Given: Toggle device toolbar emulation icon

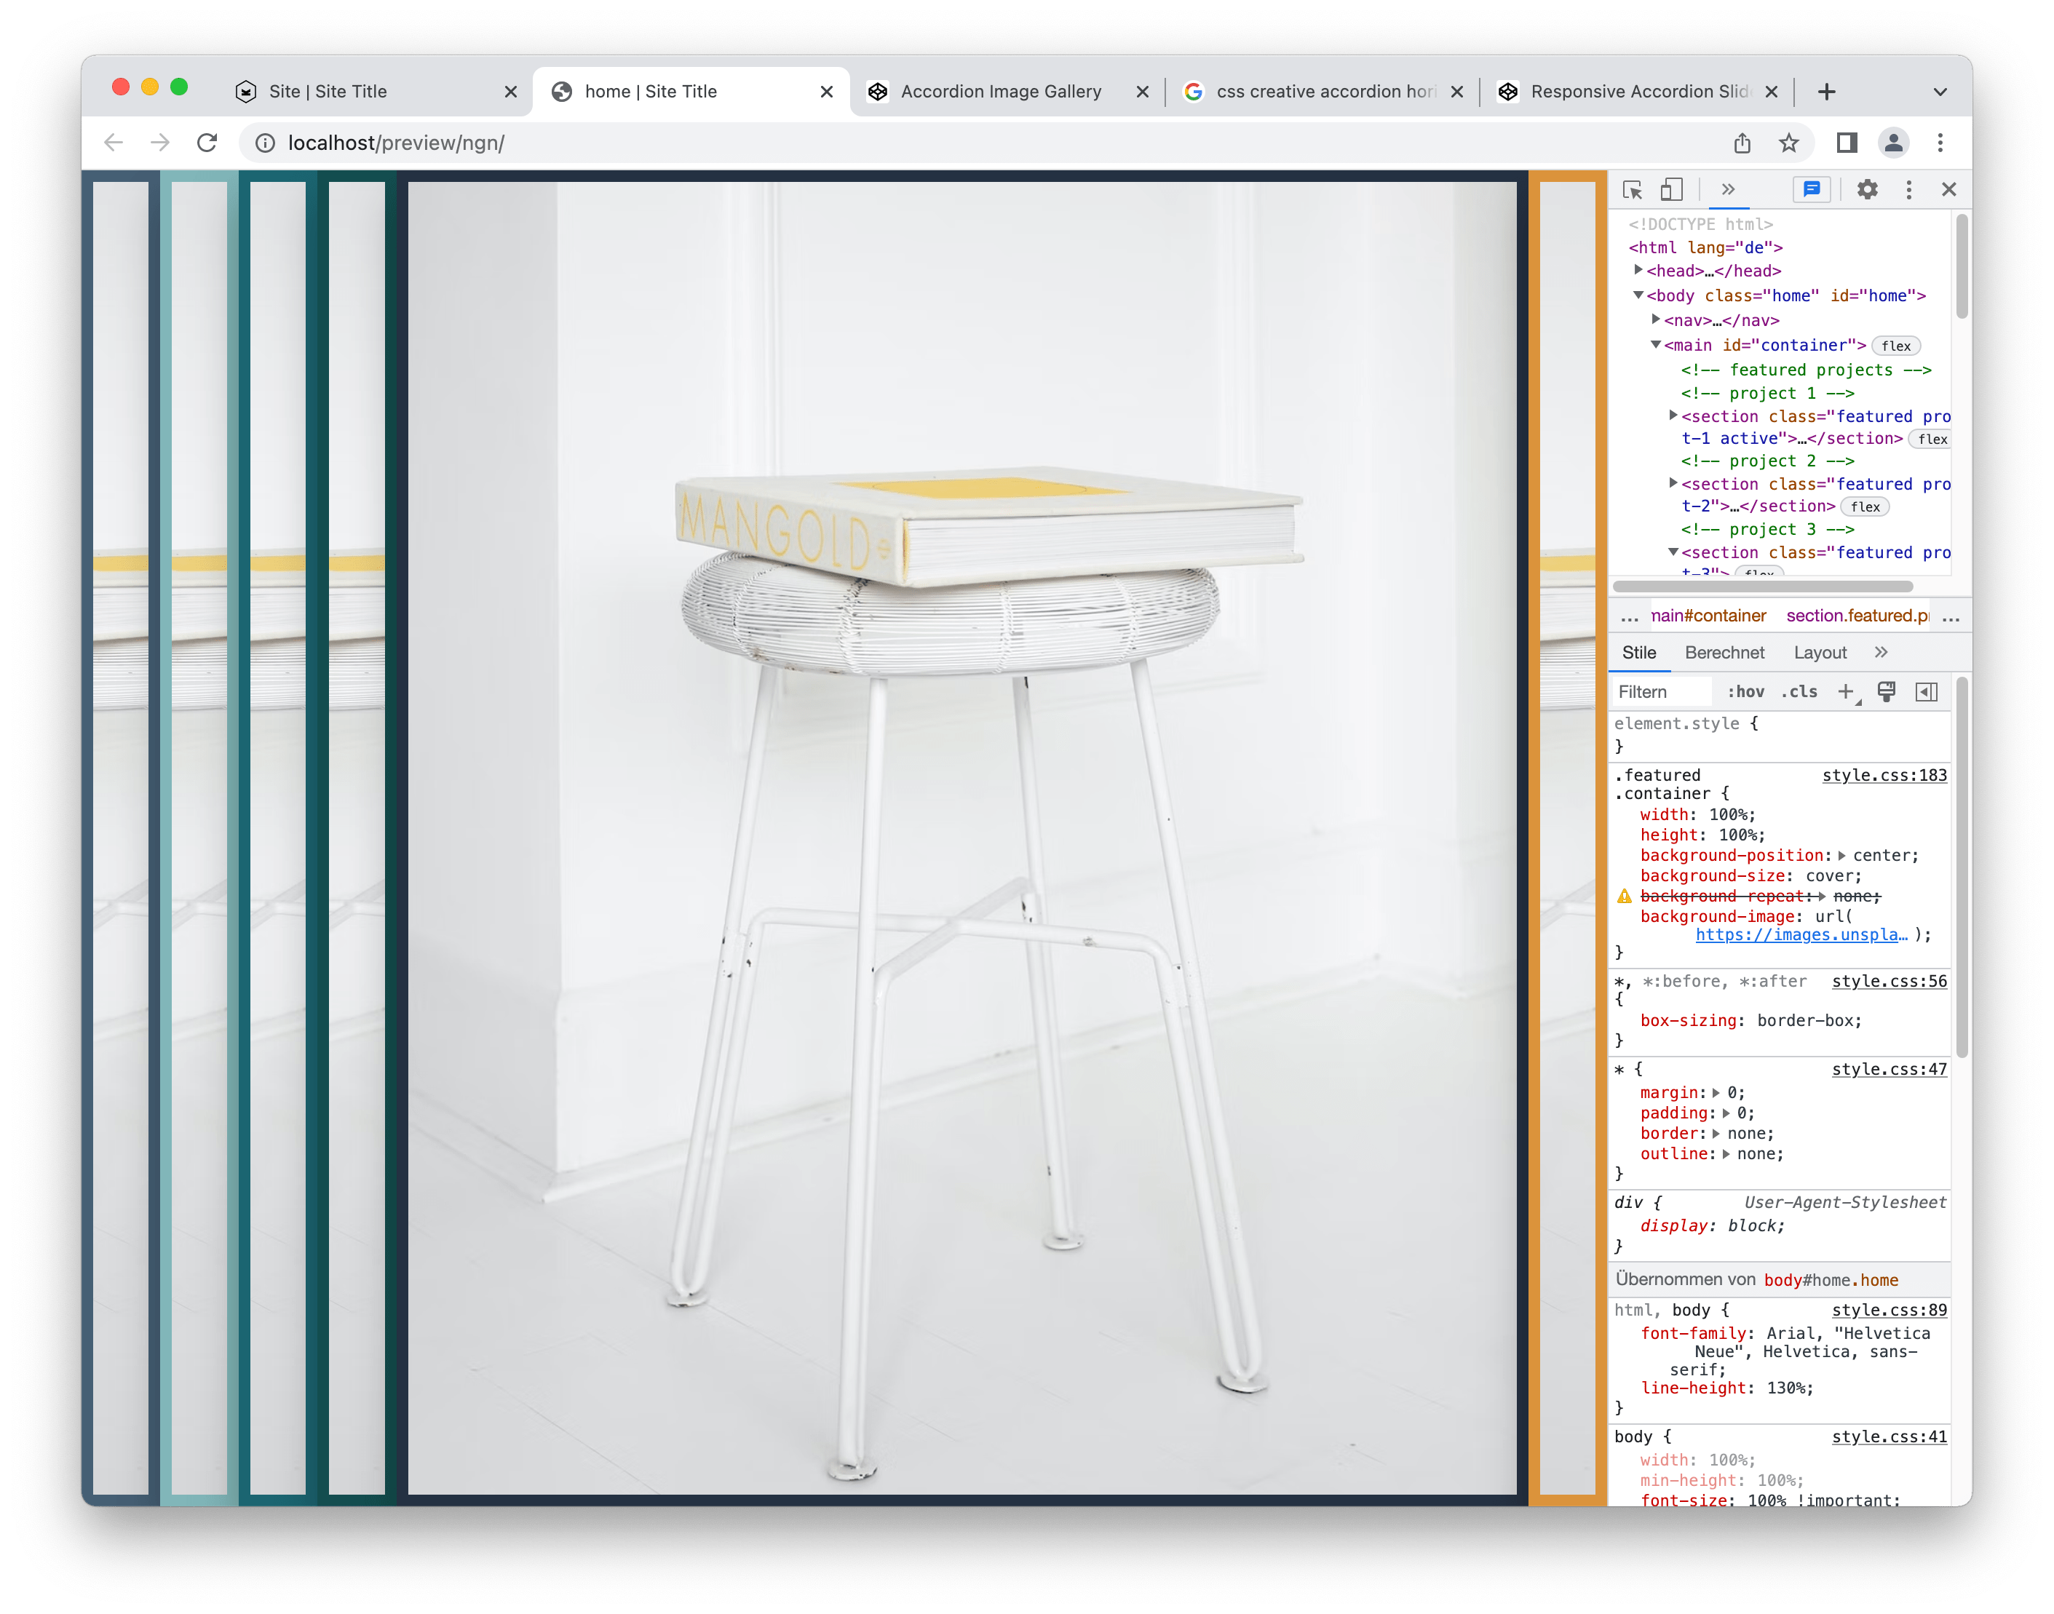Looking at the screenshot, I should click(x=1671, y=190).
